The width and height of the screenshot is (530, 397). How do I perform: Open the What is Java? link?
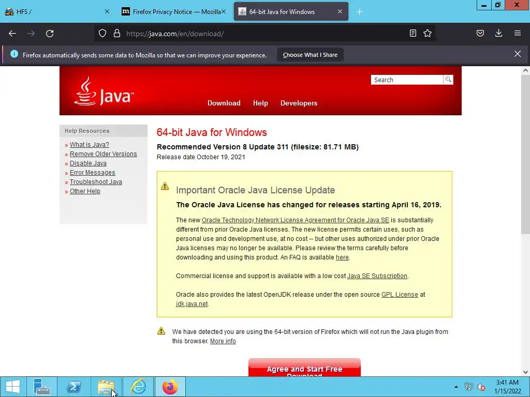(89, 145)
